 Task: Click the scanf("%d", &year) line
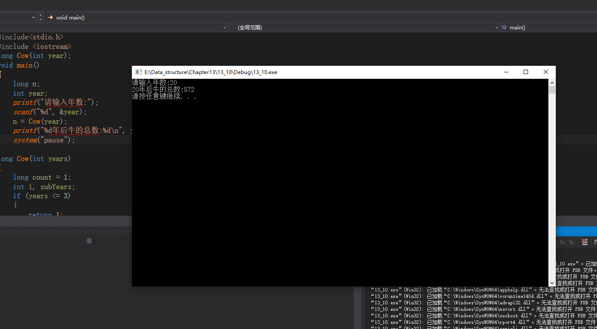50,112
